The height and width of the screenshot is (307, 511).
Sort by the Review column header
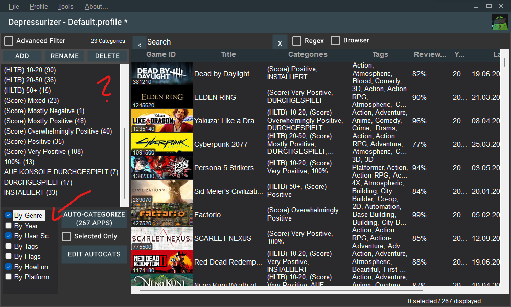tap(430, 54)
